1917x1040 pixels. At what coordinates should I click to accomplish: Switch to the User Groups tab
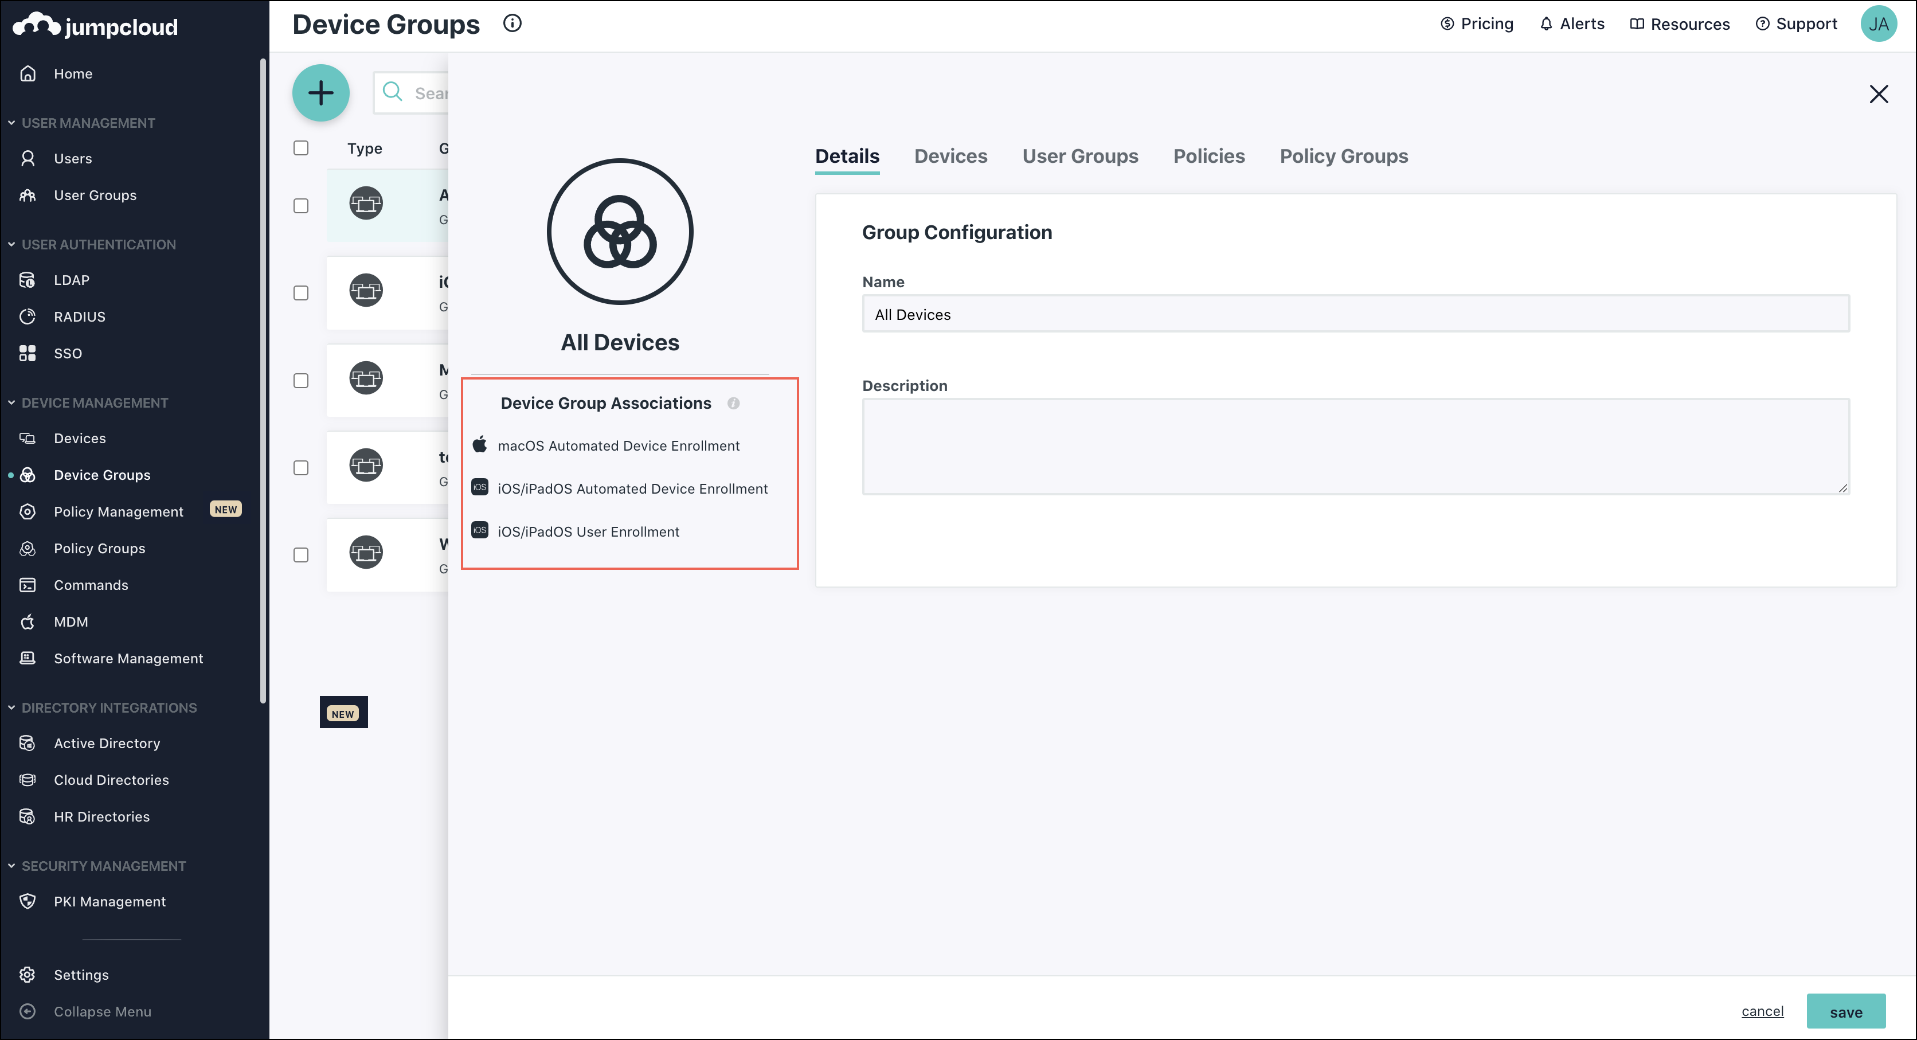[1080, 157]
